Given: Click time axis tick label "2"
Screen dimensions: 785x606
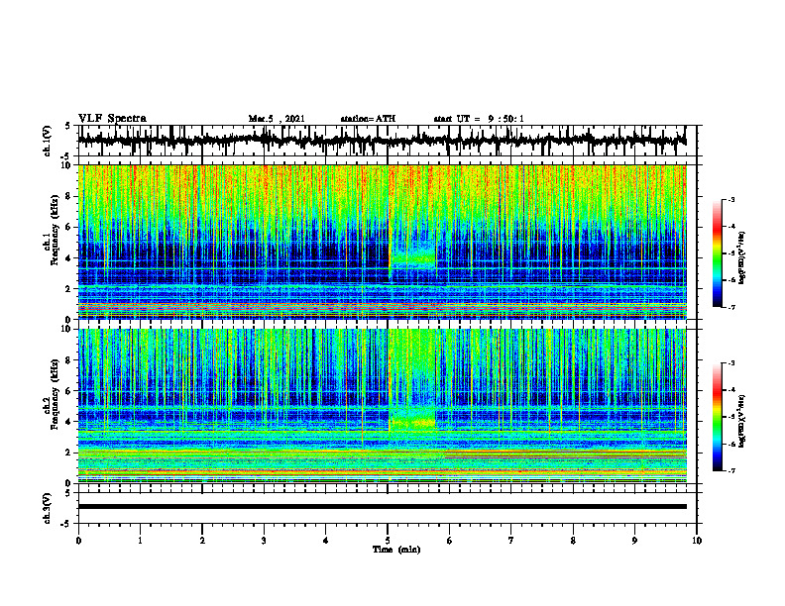Looking at the screenshot, I should (202, 541).
